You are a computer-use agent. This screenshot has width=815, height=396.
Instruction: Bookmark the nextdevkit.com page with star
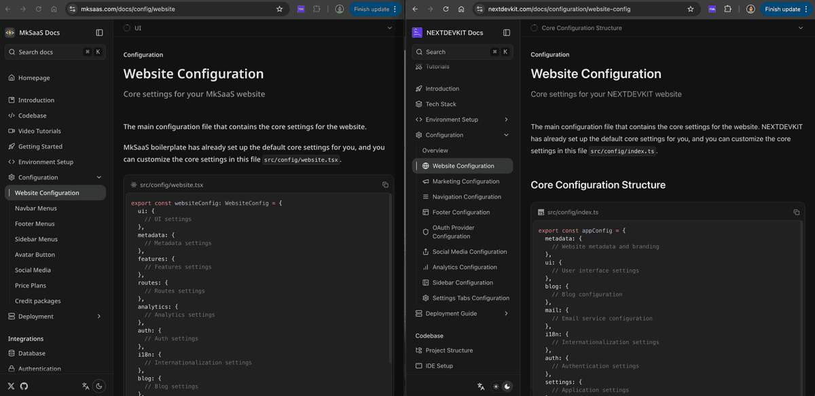coord(691,9)
